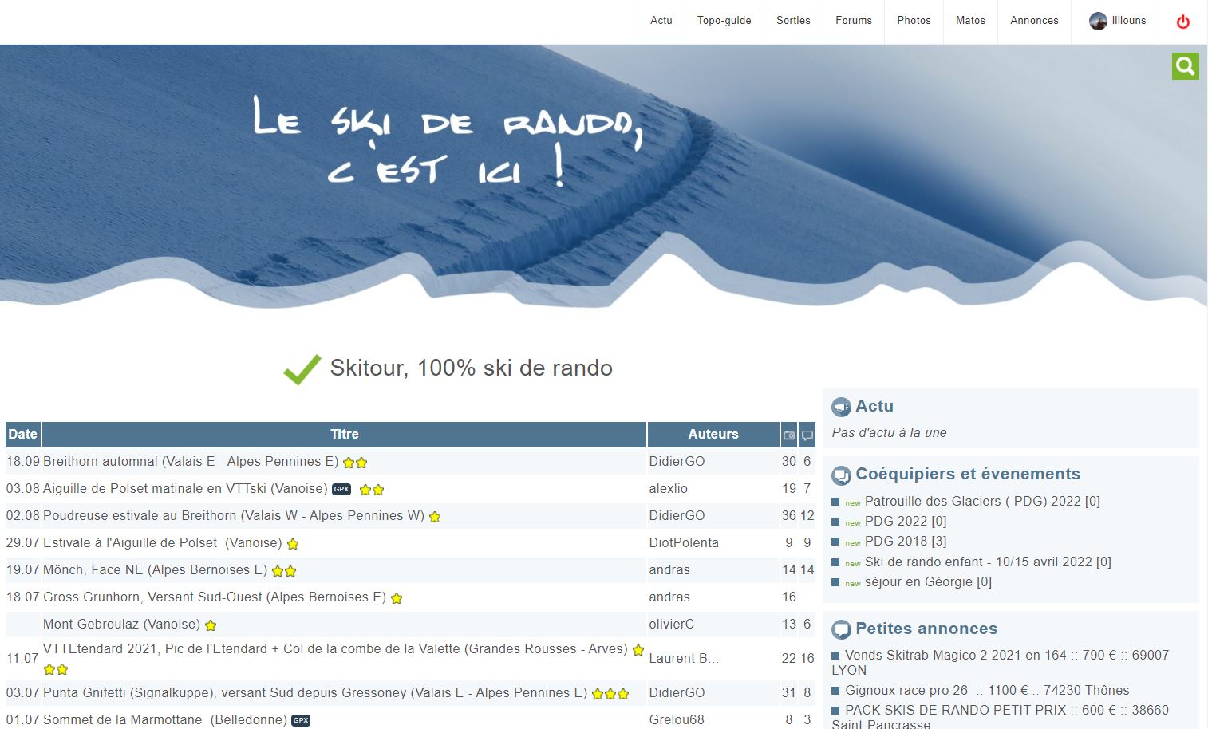Screen dimensions: 1208x729
Task: Click the megaphone icon beside Actu heading
Action: [x=841, y=408]
